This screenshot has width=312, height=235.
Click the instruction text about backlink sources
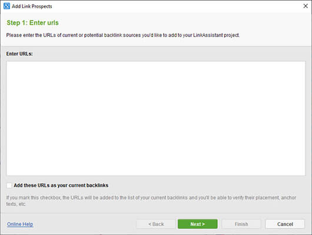[123, 35]
